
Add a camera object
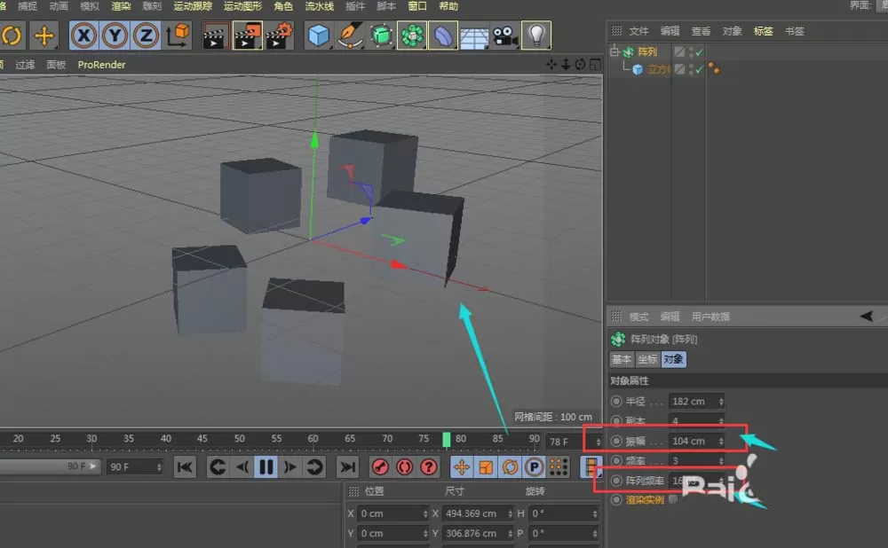504,35
